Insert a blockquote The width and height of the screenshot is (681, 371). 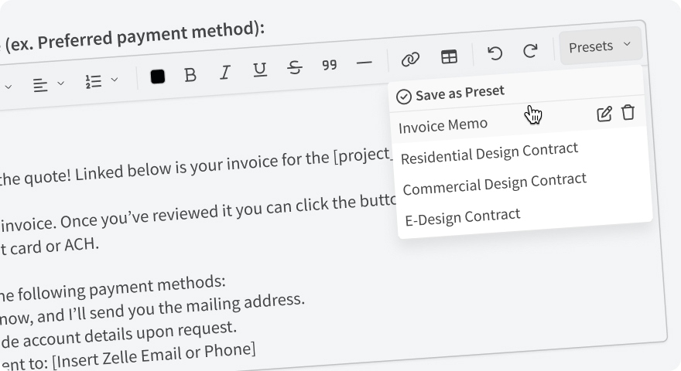click(x=330, y=65)
